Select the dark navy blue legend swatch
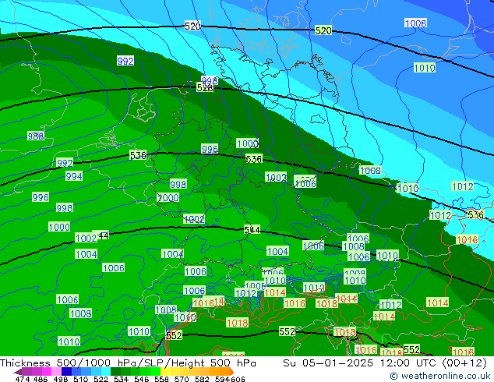Viewport: 494px width, 382px height. 66,372
